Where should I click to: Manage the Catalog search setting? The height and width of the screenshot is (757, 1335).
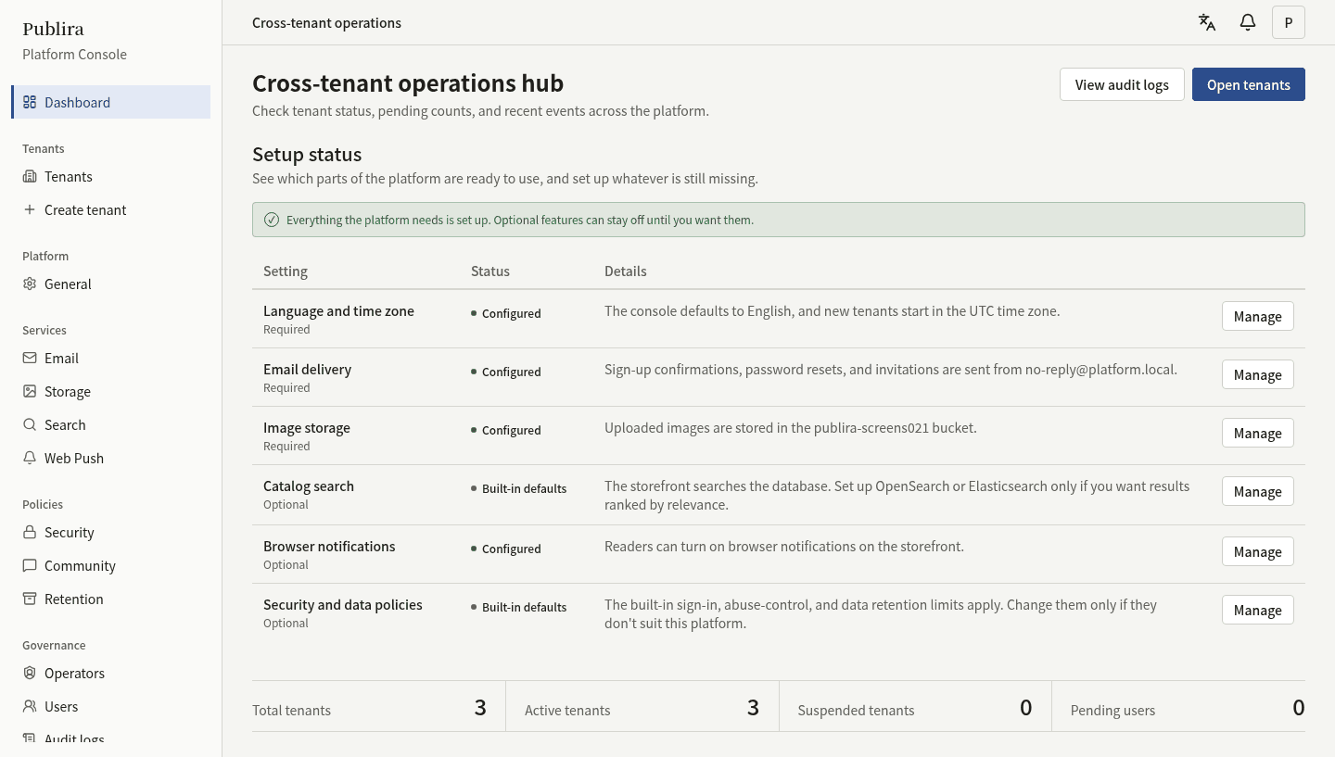(1257, 491)
